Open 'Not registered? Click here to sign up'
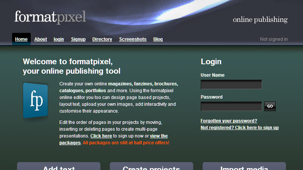This screenshot has width=303, height=170. point(240,128)
